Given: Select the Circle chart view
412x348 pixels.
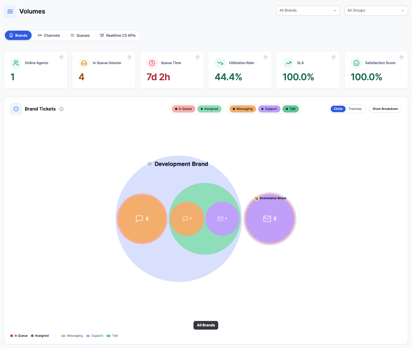Looking at the screenshot, I should [x=338, y=109].
